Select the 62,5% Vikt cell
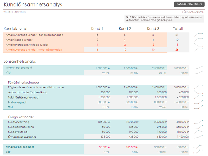This screenshot has width=208, height=156. point(162,107)
